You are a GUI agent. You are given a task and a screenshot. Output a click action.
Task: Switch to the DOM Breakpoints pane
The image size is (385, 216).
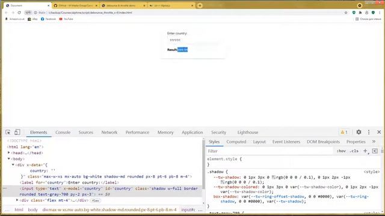click(x=323, y=142)
